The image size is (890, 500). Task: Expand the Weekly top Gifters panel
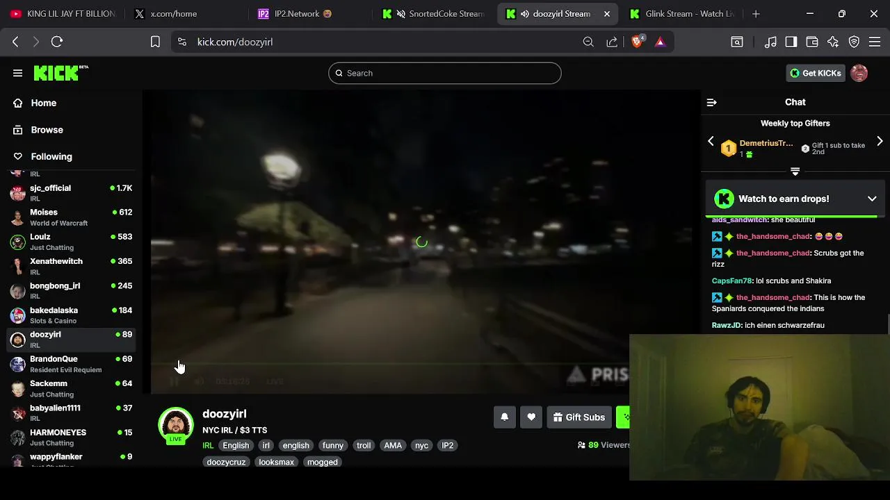click(795, 172)
